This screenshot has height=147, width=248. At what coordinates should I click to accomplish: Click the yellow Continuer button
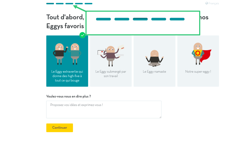click(60, 128)
